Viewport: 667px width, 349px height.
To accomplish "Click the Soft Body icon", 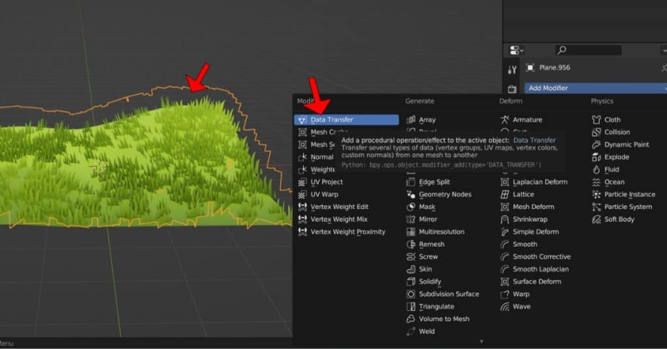I will tap(597, 219).
